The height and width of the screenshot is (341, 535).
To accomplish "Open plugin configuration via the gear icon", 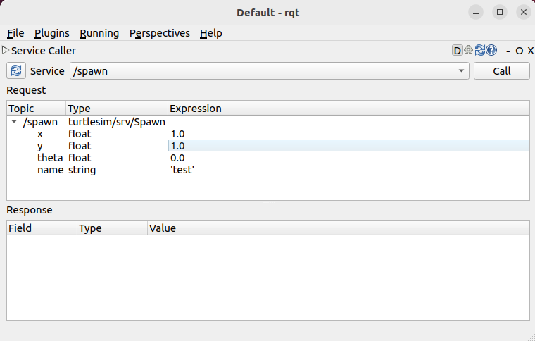I will (468, 50).
